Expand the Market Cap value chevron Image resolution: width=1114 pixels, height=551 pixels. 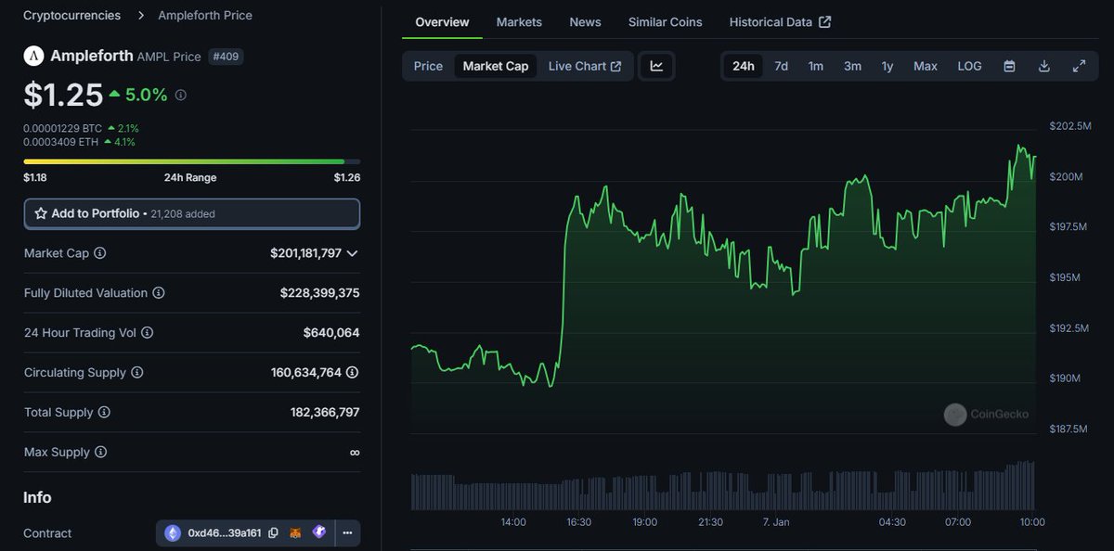tap(352, 253)
